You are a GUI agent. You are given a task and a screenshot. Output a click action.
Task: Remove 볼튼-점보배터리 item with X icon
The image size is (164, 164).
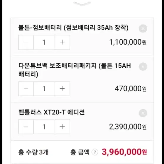point(143,28)
